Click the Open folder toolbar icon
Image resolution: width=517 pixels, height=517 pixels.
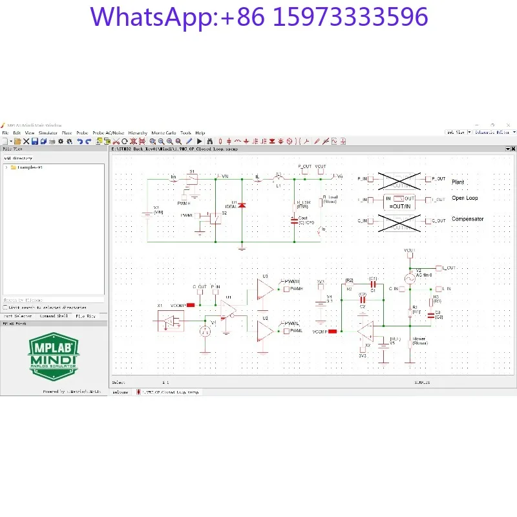tap(17, 142)
